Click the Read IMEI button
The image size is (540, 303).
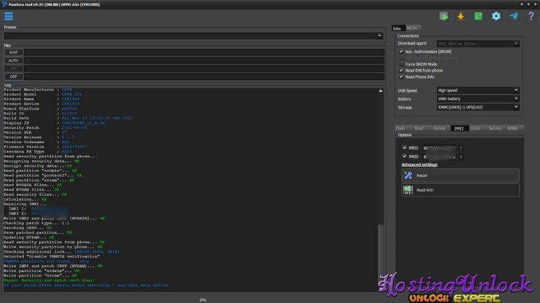click(460, 190)
